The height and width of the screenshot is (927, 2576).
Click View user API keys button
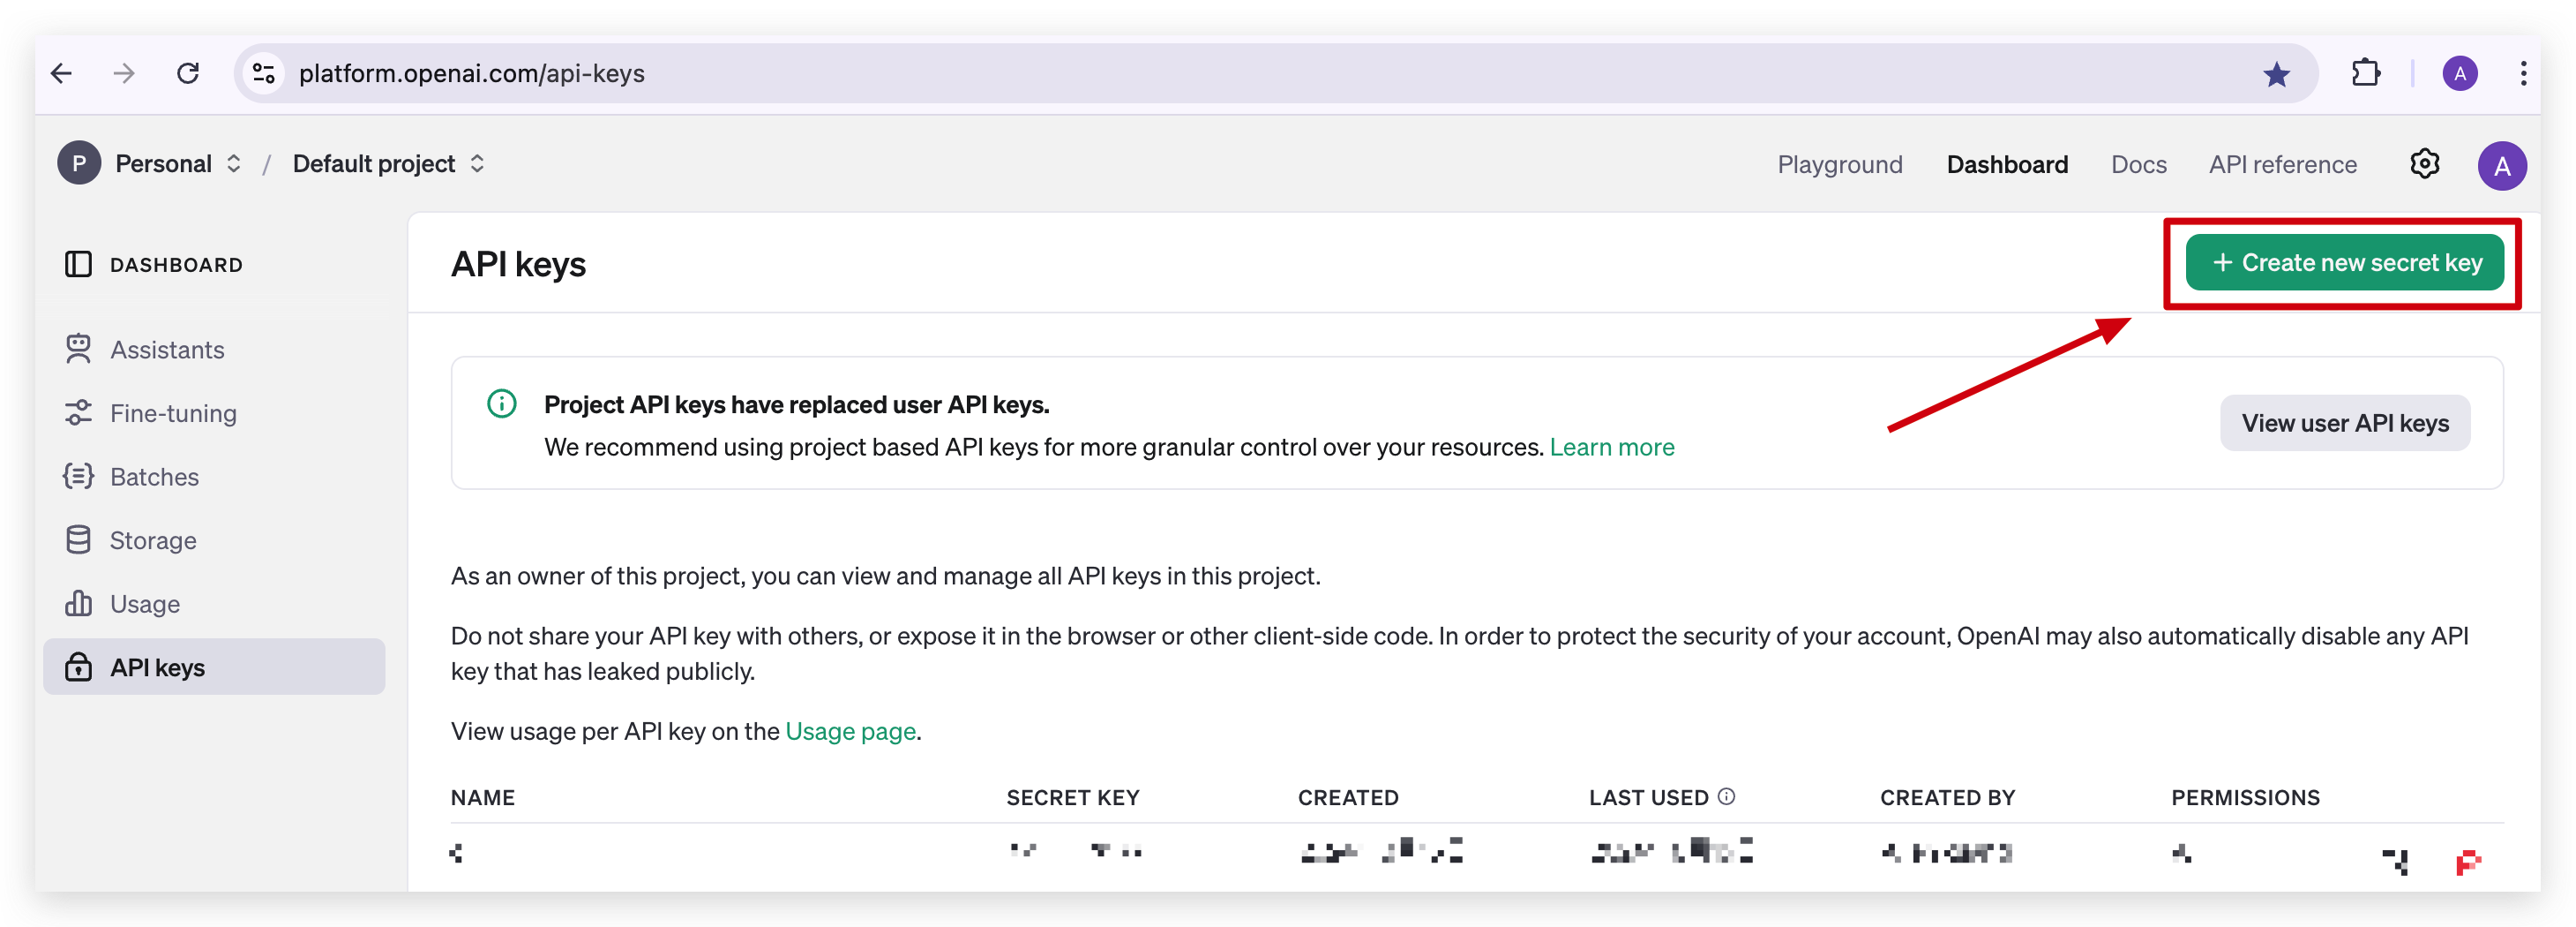(2344, 423)
